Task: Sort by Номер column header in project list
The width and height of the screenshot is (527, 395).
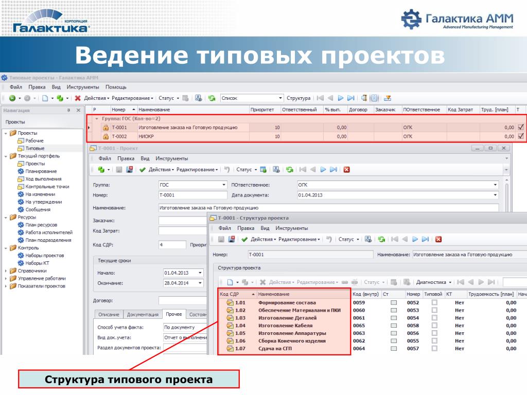Action: point(124,110)
